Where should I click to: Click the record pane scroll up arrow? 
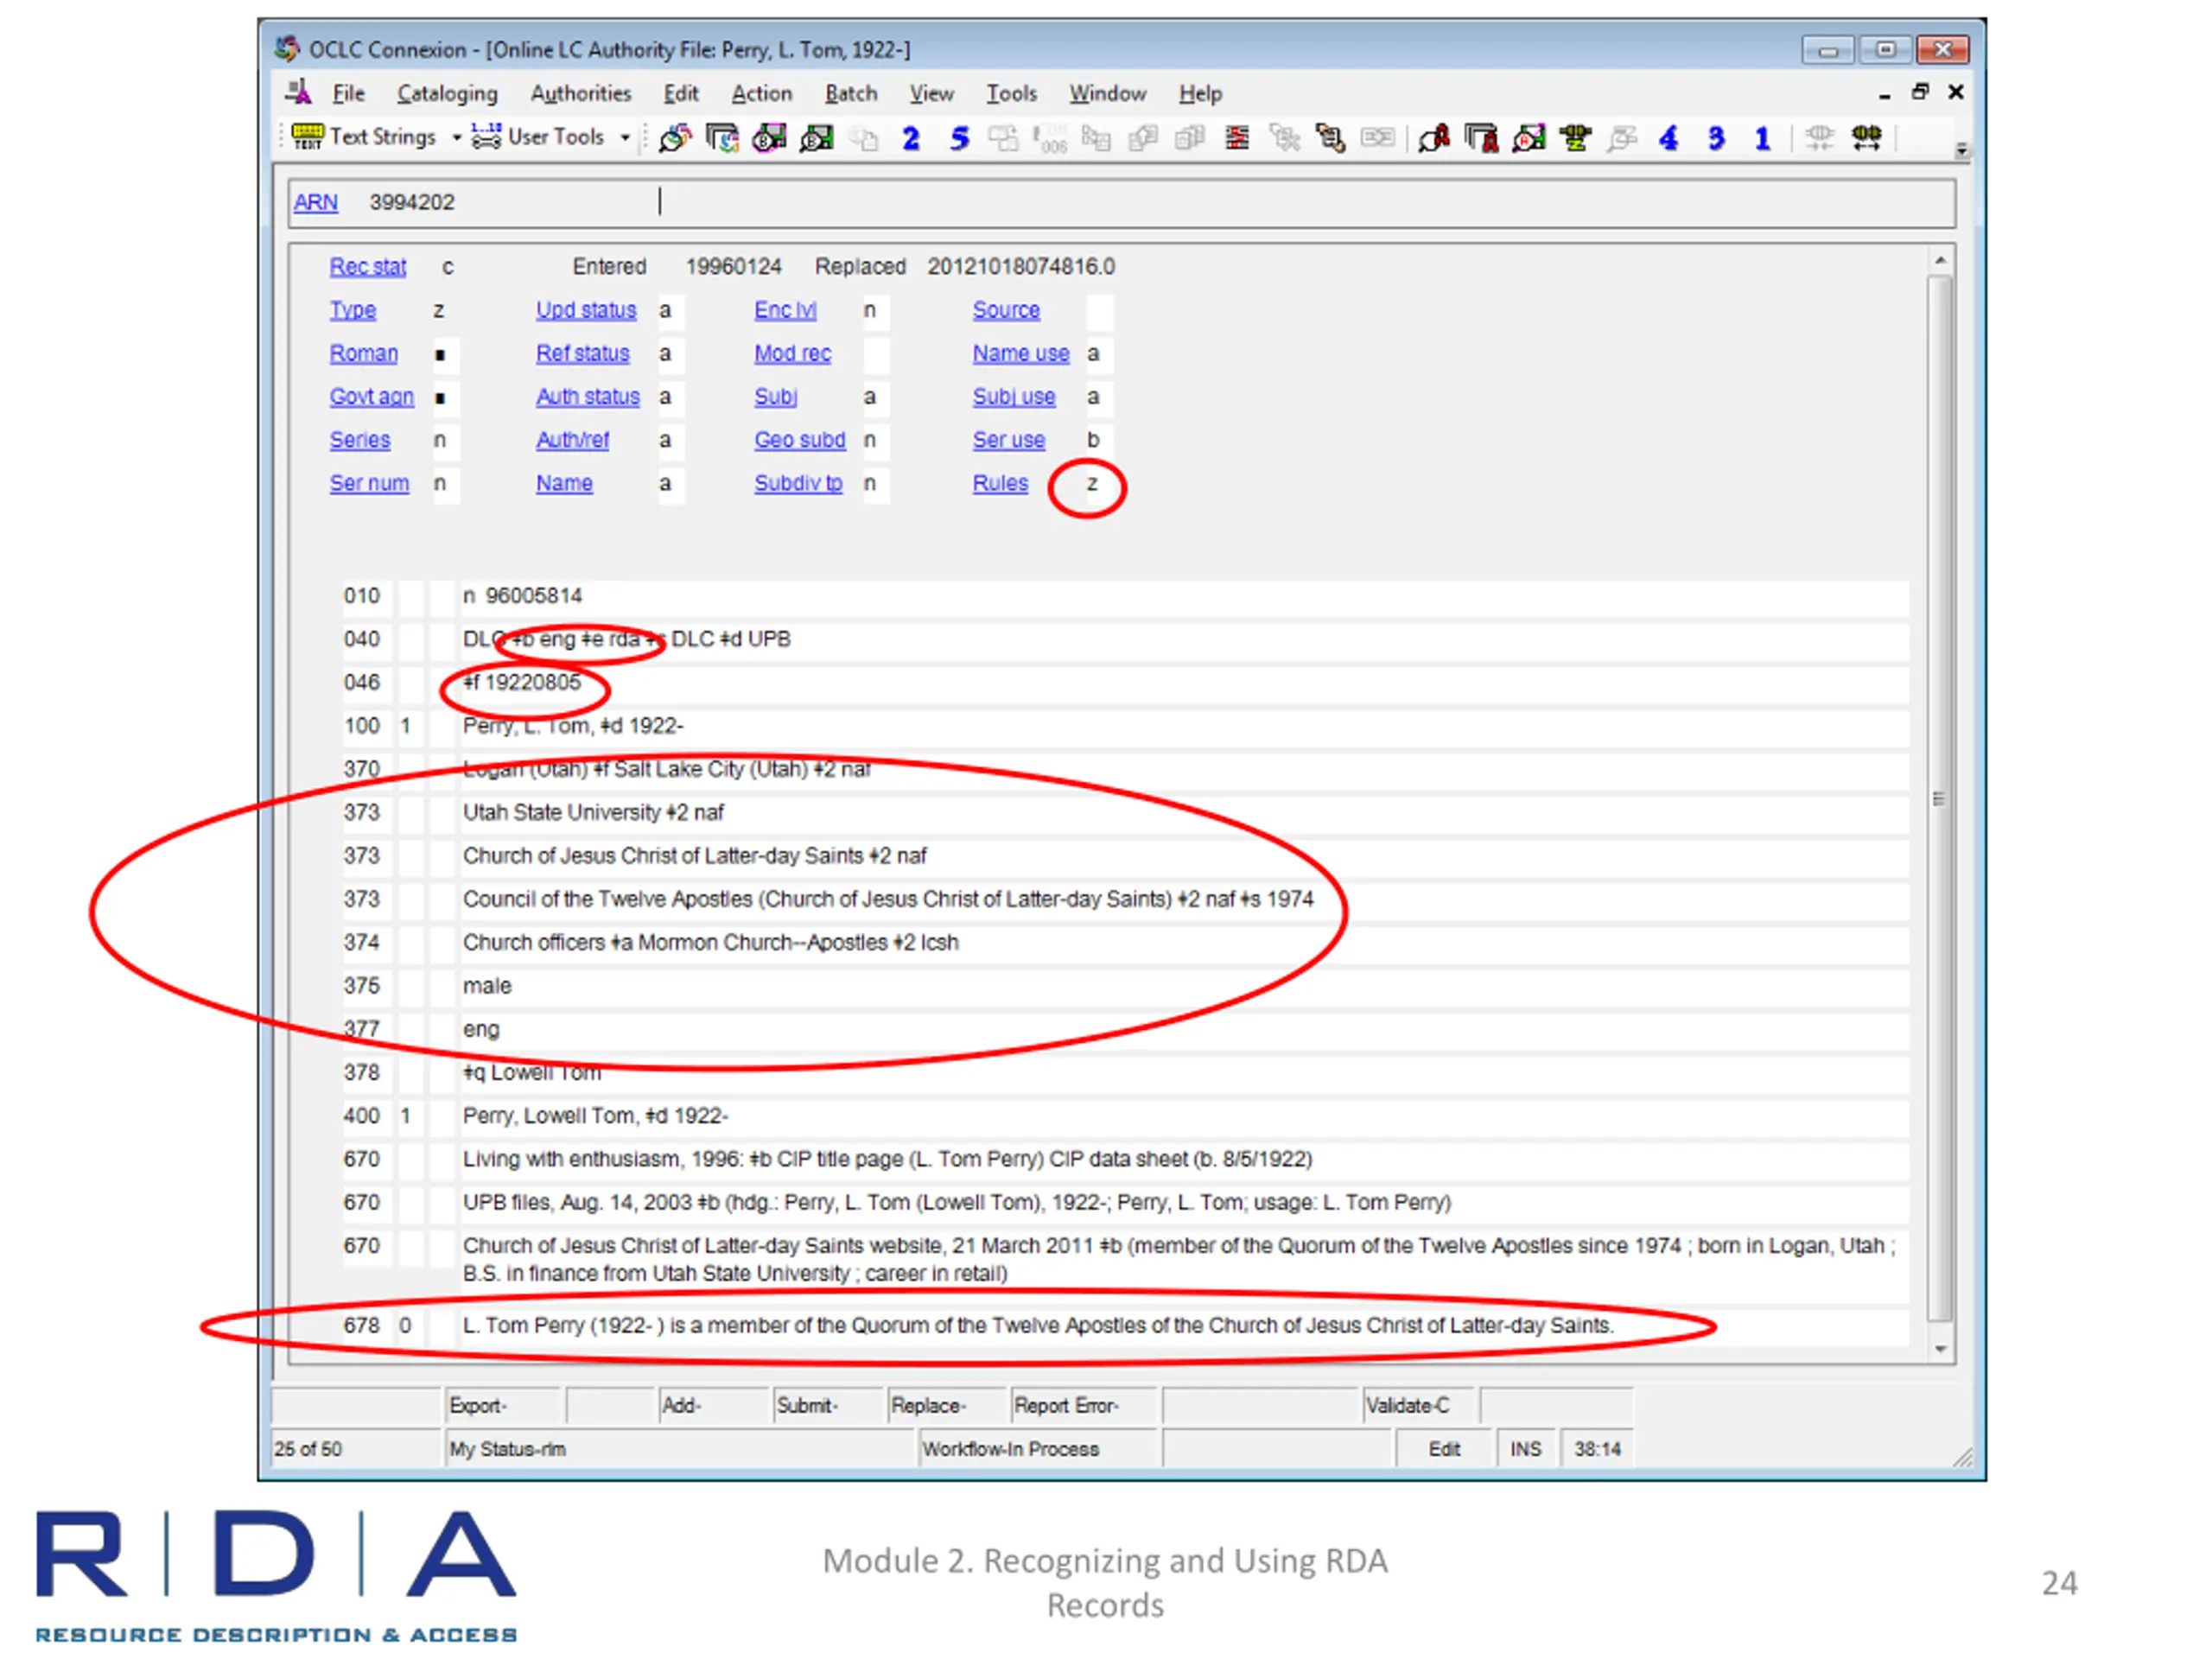click(1940, 260)
